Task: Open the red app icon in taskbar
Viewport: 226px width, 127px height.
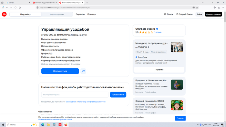Action: coord(60,125)
